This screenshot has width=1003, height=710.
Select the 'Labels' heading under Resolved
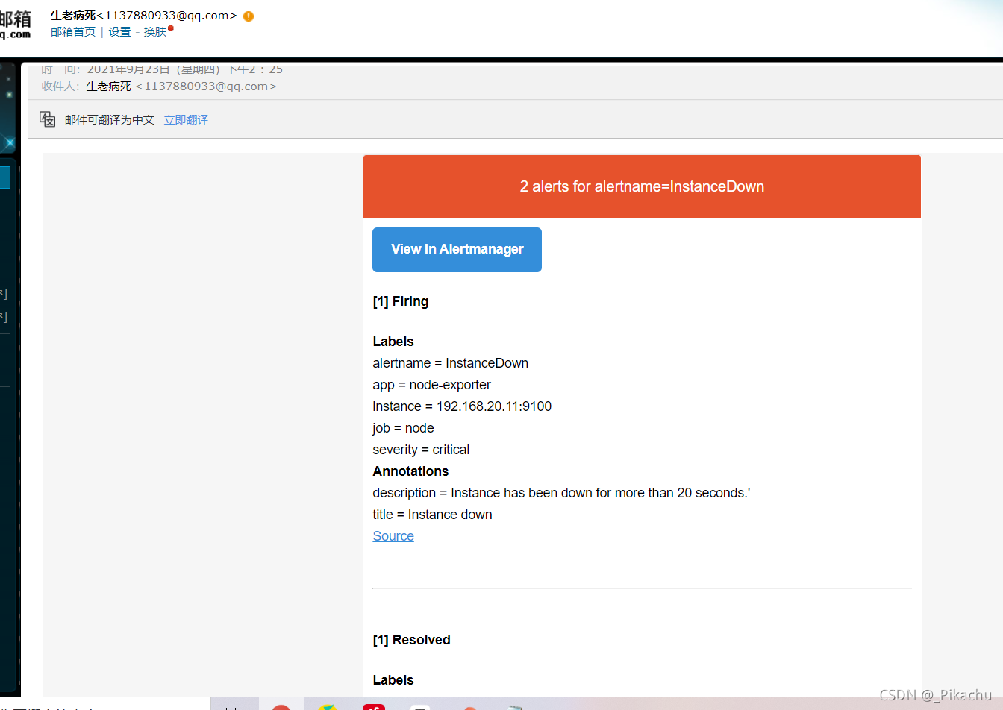[393, 680]
